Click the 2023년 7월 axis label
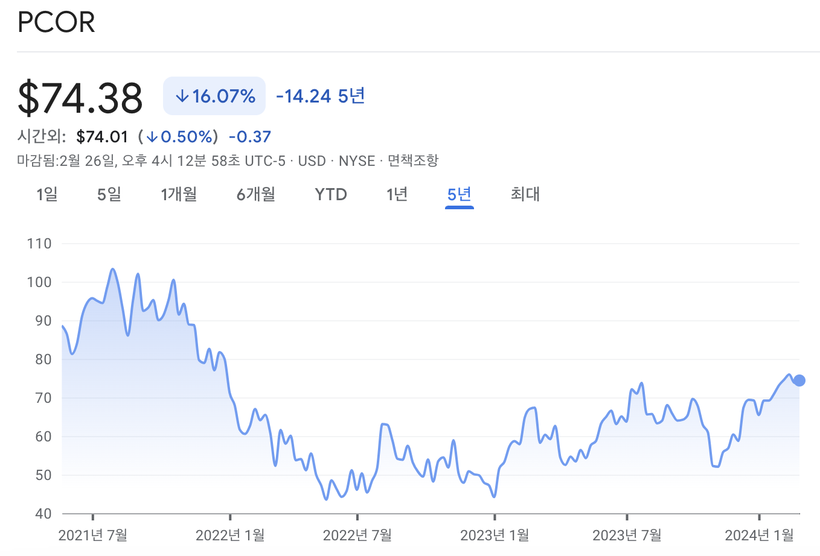This screenshot has height=556, width=820. (627, 535)
